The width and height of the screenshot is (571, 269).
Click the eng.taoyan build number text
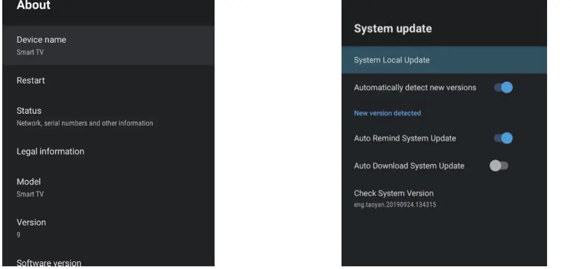click(395, 205)
